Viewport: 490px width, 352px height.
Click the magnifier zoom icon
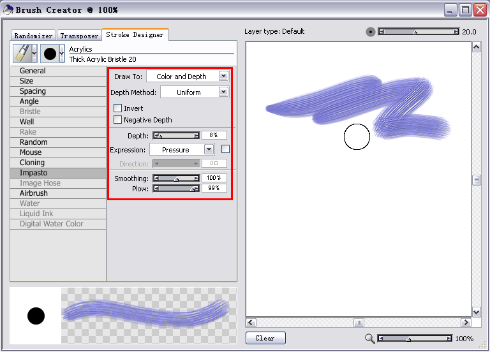click(370, 339)
